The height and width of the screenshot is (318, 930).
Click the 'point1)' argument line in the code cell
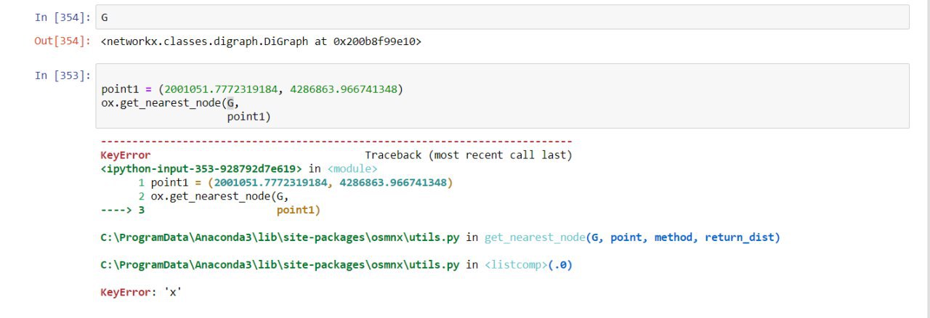pyautogui.click(x=248, y=117)
